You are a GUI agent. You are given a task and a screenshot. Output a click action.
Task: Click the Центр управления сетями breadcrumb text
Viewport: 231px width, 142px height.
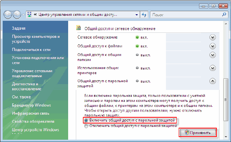(x=78, y=15)
